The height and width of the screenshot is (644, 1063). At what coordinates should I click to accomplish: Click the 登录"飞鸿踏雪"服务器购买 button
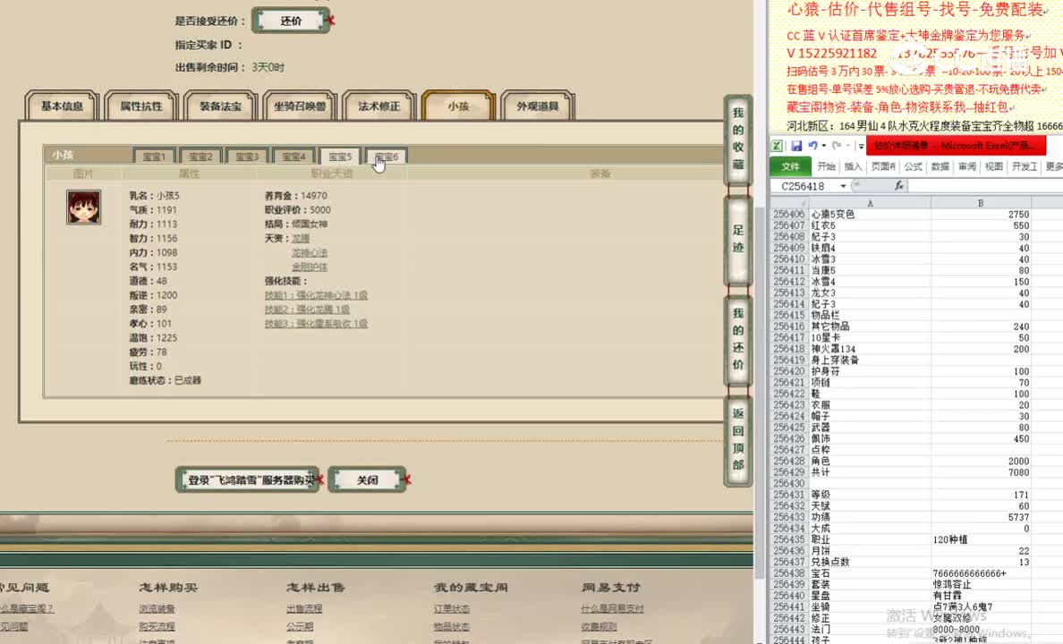(248, 480)
